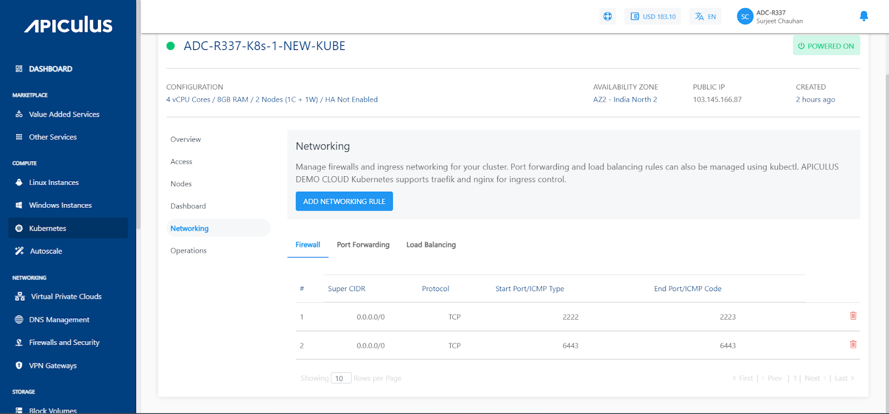889x414 pixels.
Task: Click the SC user avatar
Action: click(745, 17)
